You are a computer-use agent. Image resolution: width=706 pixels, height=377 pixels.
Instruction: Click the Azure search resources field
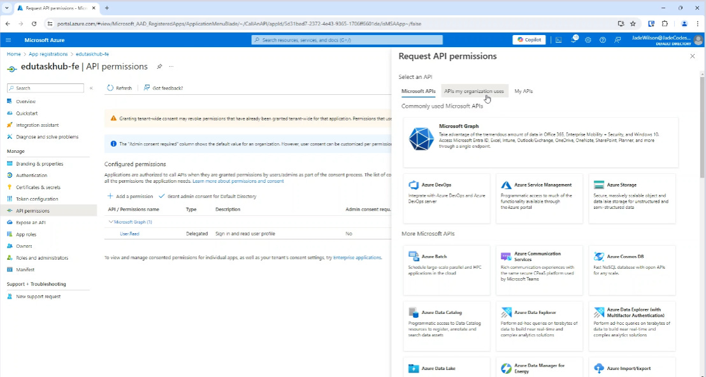click(x=347, y=40)
